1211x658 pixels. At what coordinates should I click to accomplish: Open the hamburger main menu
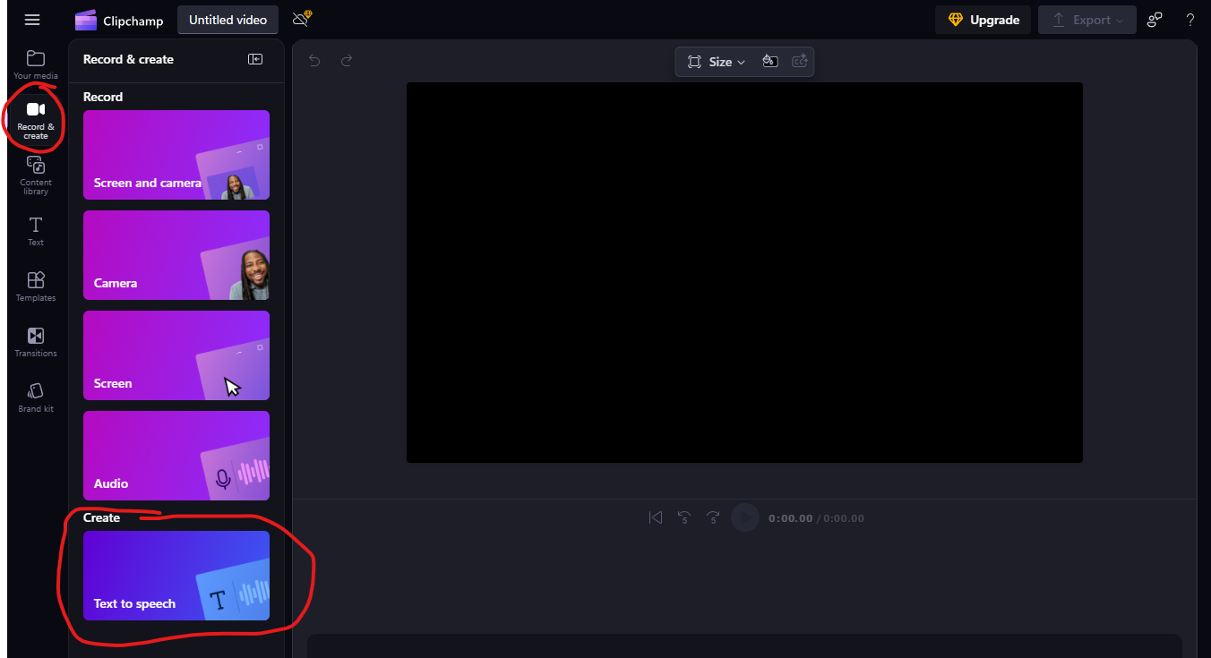(32, 20)
